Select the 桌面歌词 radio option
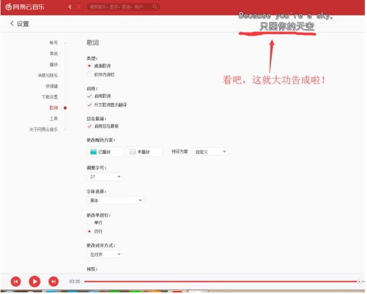Viewport: 367px width, 294px height. coord(89,66)
